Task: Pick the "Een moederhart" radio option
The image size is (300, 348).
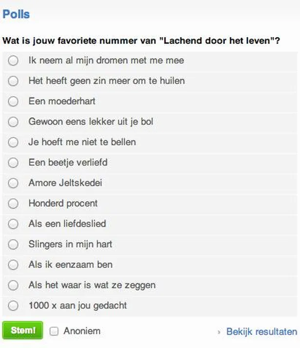Action: (x=14, y=101)
